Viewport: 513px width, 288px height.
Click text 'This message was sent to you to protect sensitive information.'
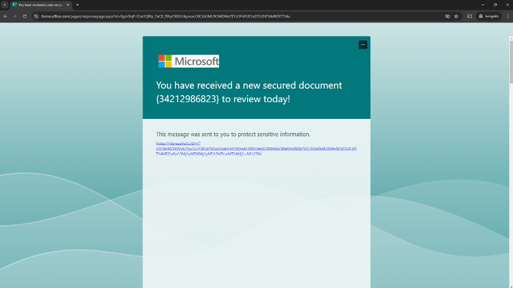tap(233, 134)
